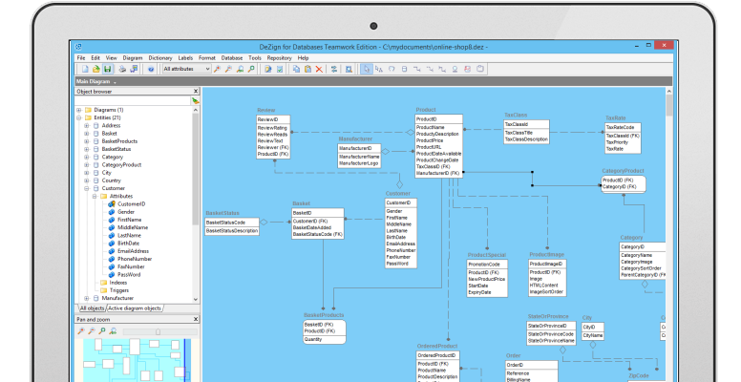
Task: Click the ManufacturerLogo field in the diagram
Action: click(x=359, y=163)
